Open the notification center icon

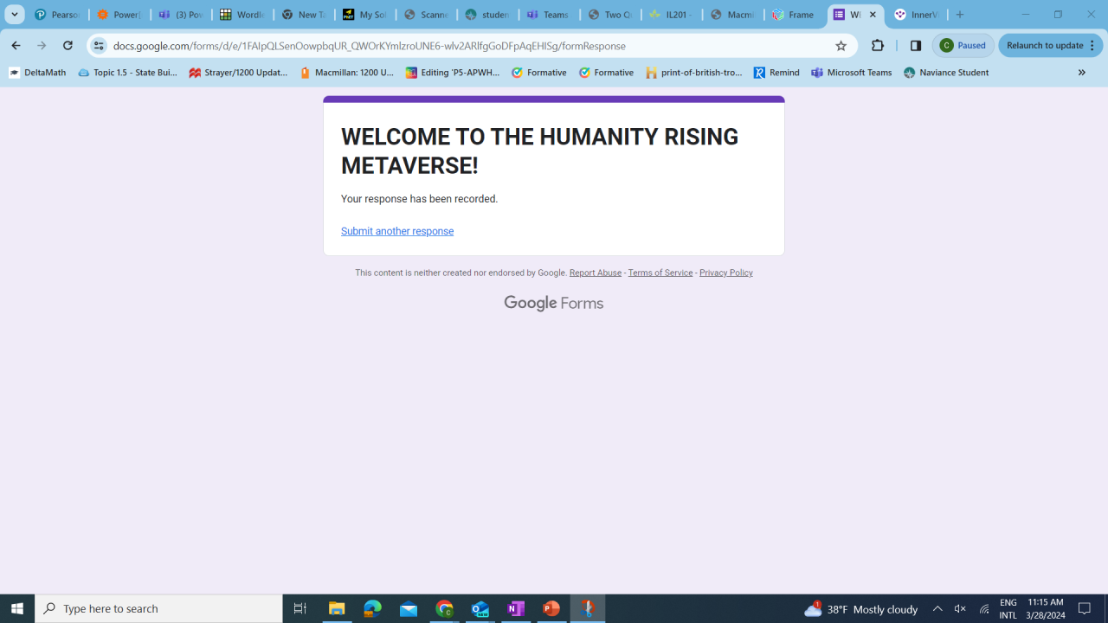[x=1085, y=609]
